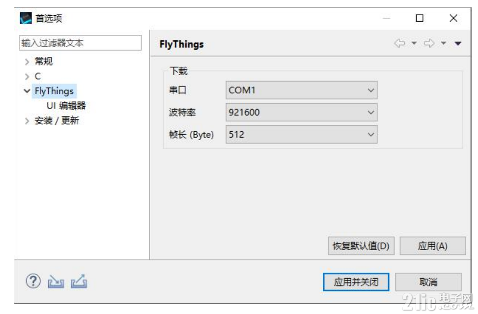Click the 帧长 (Byte) label

click(x=192, y=135)
